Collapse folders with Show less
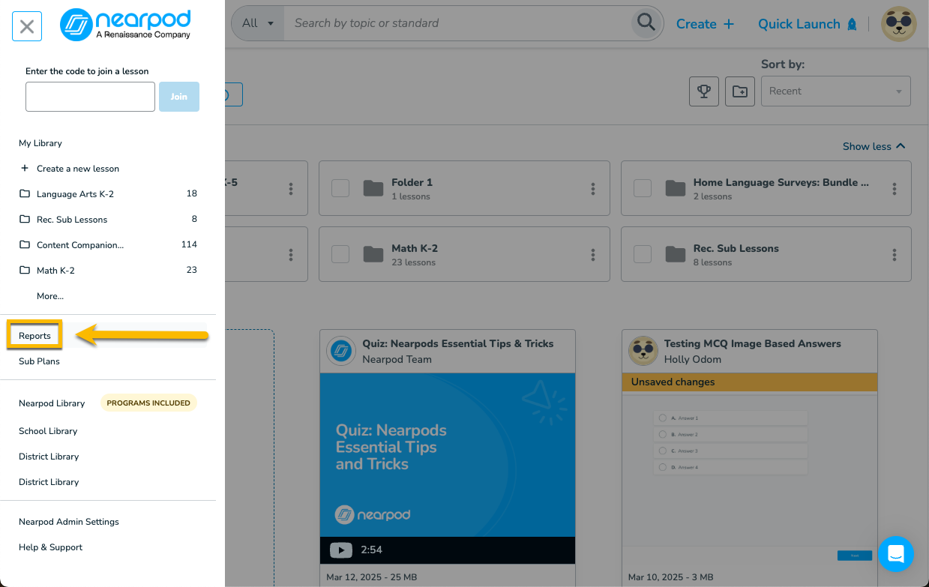The width and height of the screenshot is (929, 587). 874,146
